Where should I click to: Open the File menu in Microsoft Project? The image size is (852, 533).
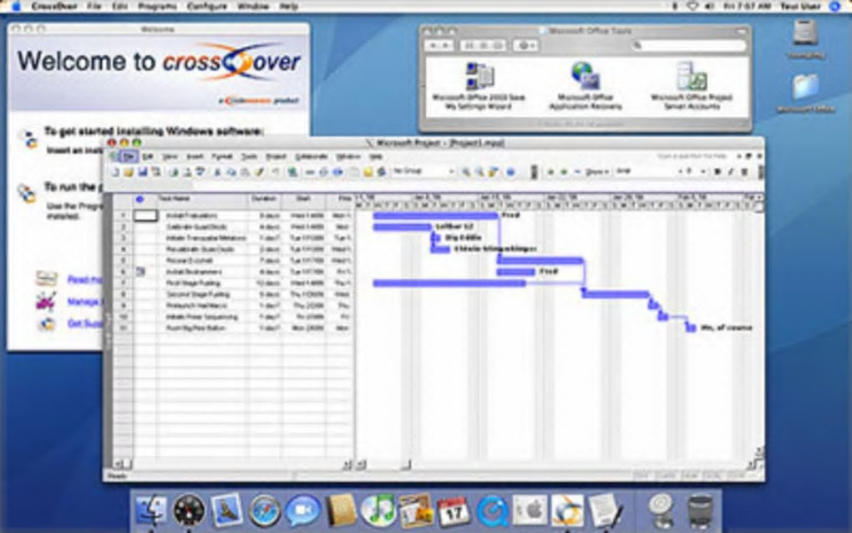[129, 156]
